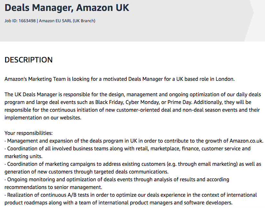Viewport: 265px width, 208px height.
Task: Click the 'Your responsibilities:' label
Action: [x=29, y=133]
